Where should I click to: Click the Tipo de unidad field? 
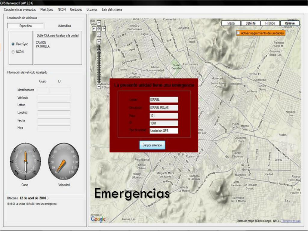pyautogui.click(x=164, y=131)
